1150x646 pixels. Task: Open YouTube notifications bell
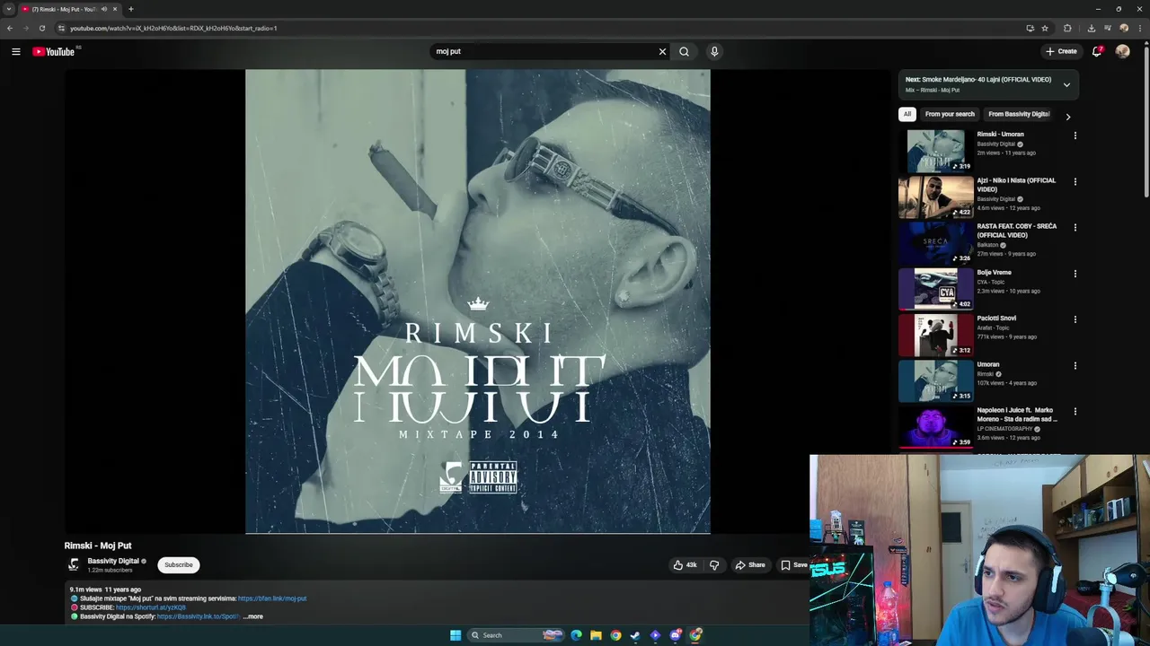click(1097, 51)
